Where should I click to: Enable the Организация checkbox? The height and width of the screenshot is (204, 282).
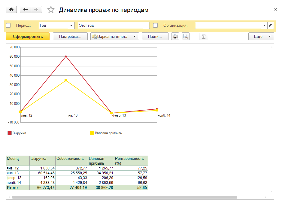pos(156,26)
